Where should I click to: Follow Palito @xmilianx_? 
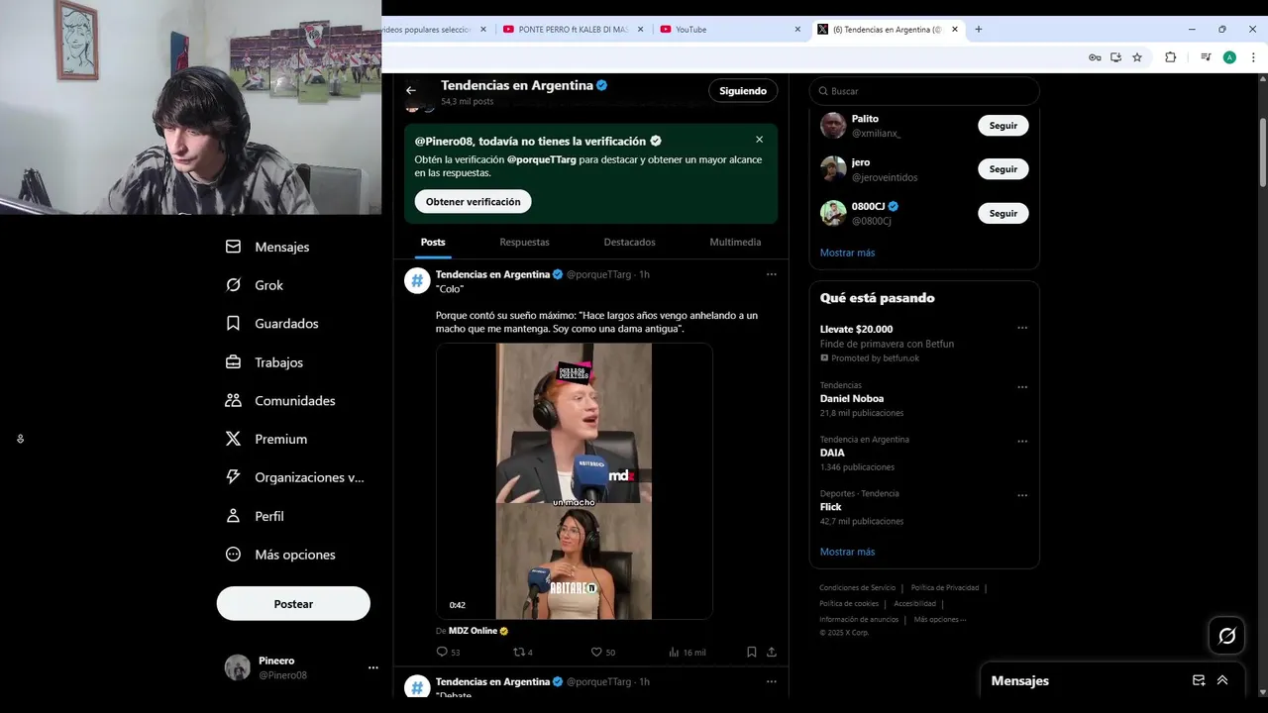click(x=1003, y=126)
